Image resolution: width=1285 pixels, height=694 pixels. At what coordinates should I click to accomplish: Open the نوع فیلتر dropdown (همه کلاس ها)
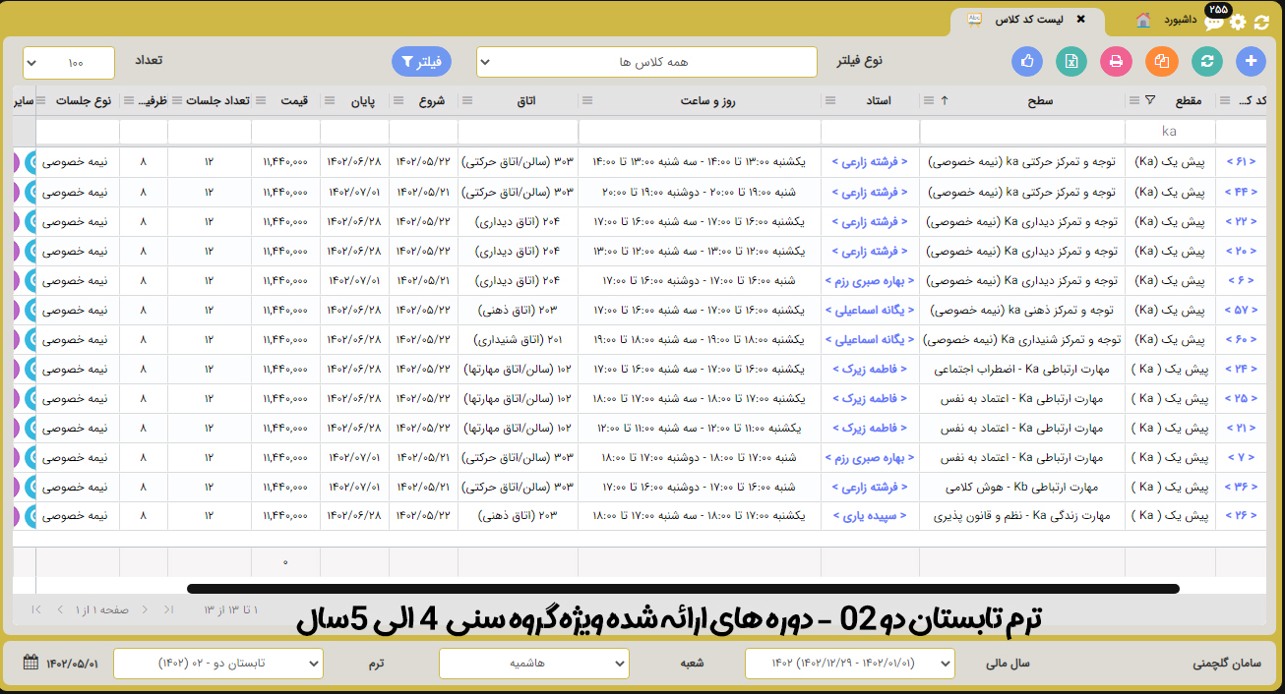646,62
